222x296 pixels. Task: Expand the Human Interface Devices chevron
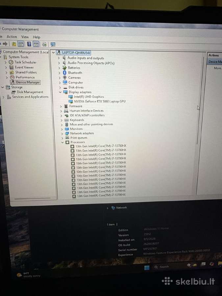pyautogui.click(x=61, y=111)
